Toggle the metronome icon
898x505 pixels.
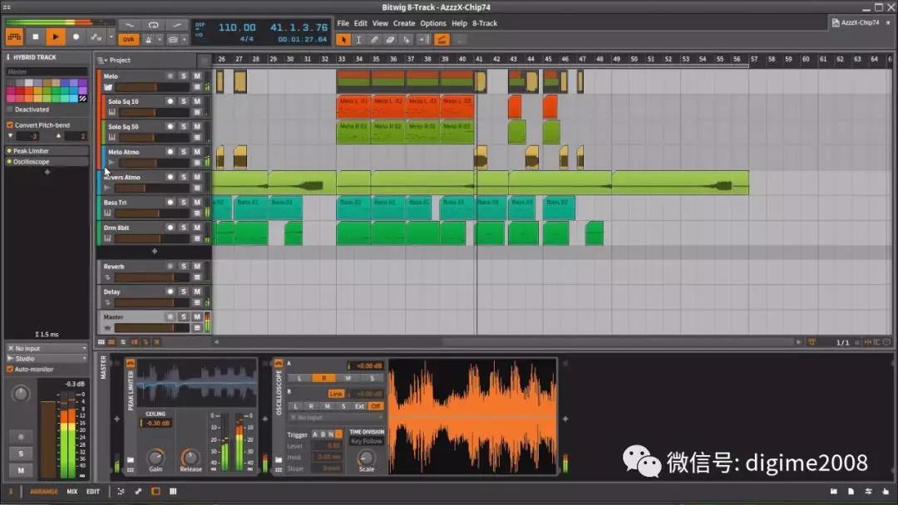pyautogui.click(x=148, y=40)
